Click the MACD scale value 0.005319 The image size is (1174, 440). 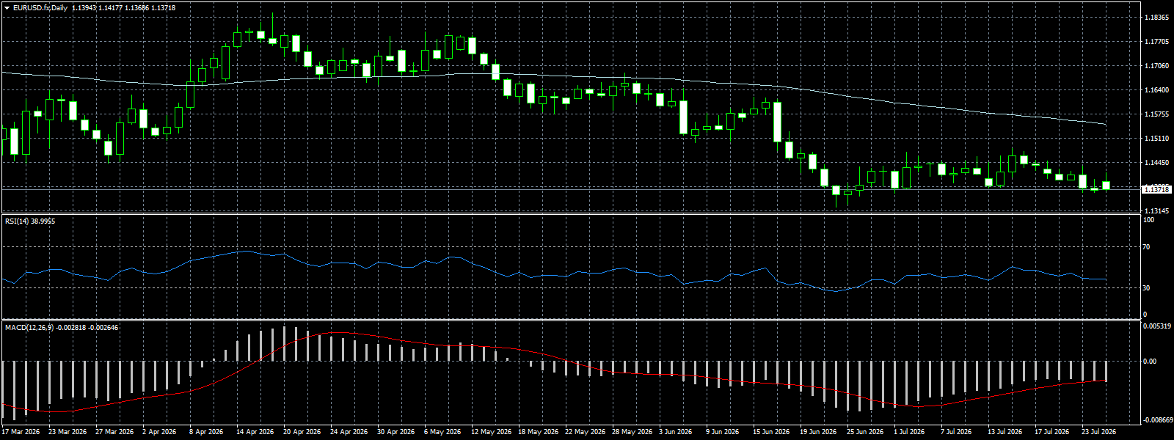[x=1158, y=326]
